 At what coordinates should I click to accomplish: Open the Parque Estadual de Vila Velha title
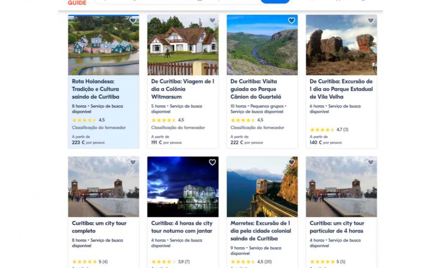pyautogui.click(x=341, y=89)
